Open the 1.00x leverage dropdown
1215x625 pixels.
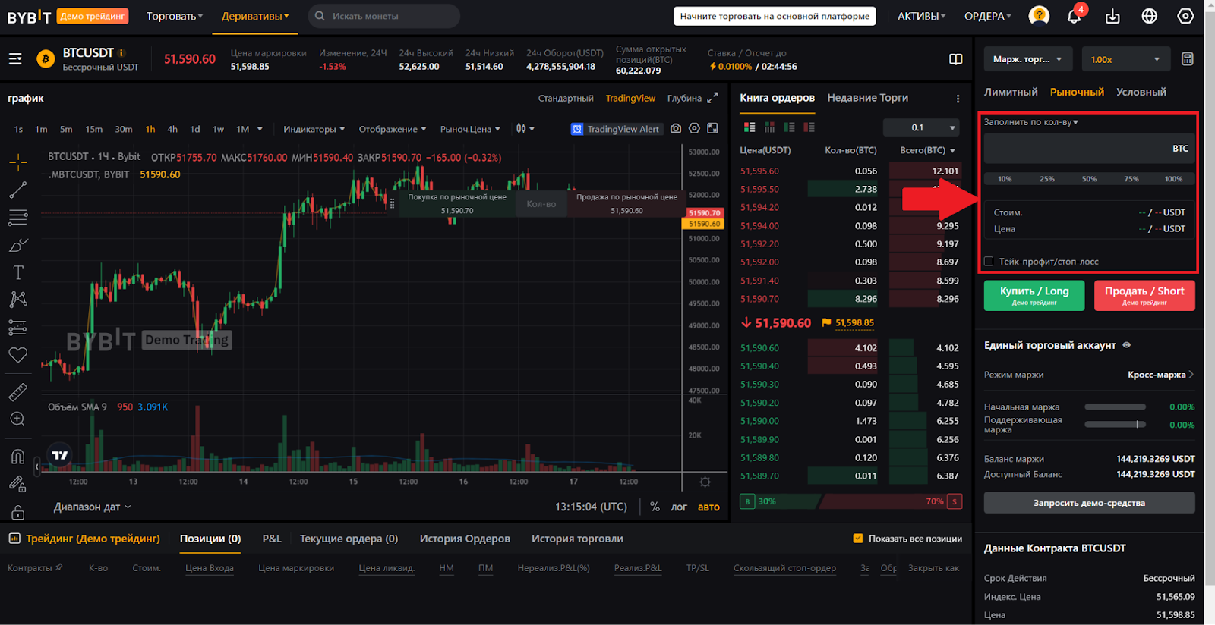point(1125,59)
